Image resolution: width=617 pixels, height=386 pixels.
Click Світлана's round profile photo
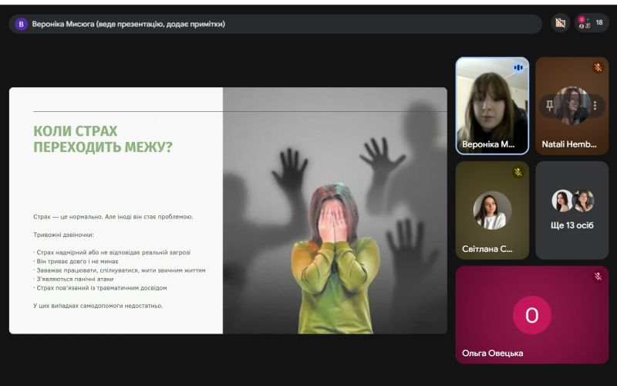tap(492, 209)
